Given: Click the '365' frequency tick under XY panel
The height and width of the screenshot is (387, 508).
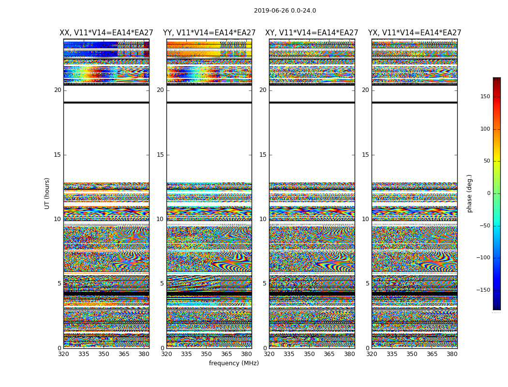Looking at the screenshot, I should tap(329, 354).
